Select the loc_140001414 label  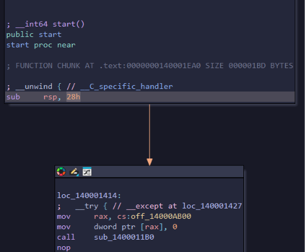click(x=89, y=195)
